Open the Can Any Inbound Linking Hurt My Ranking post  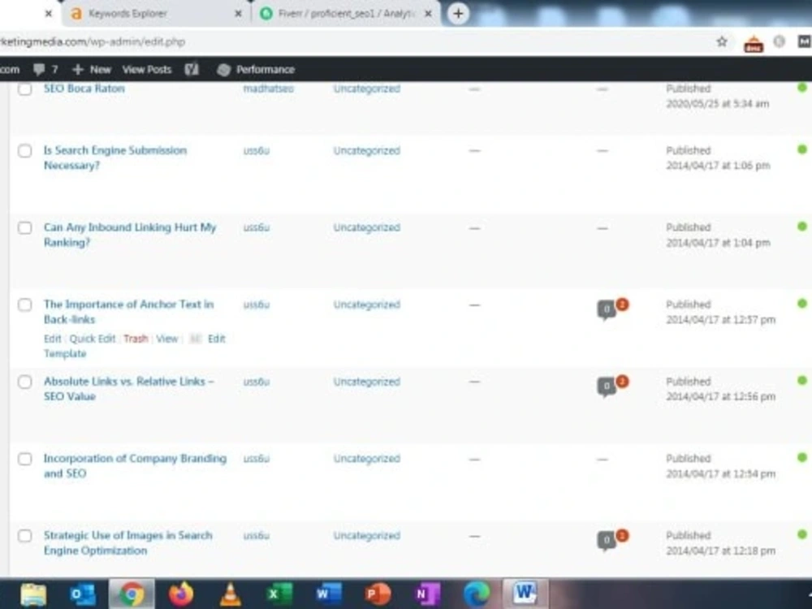point(129,235)
